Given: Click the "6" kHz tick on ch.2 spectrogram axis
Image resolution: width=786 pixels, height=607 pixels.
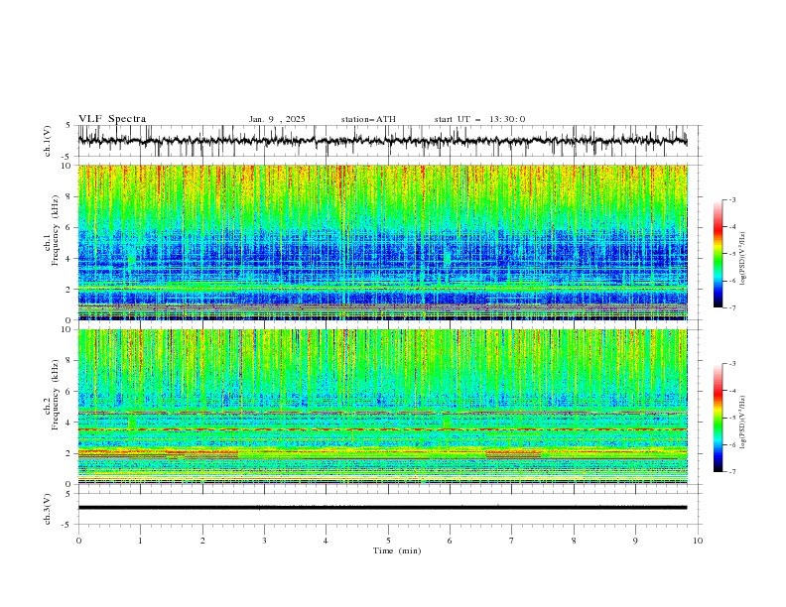Looking at the screenshot, I should coord(68,392).
